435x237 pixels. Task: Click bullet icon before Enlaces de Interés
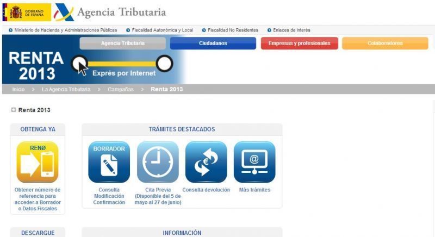pyautogui.click(x=269, y=30)
